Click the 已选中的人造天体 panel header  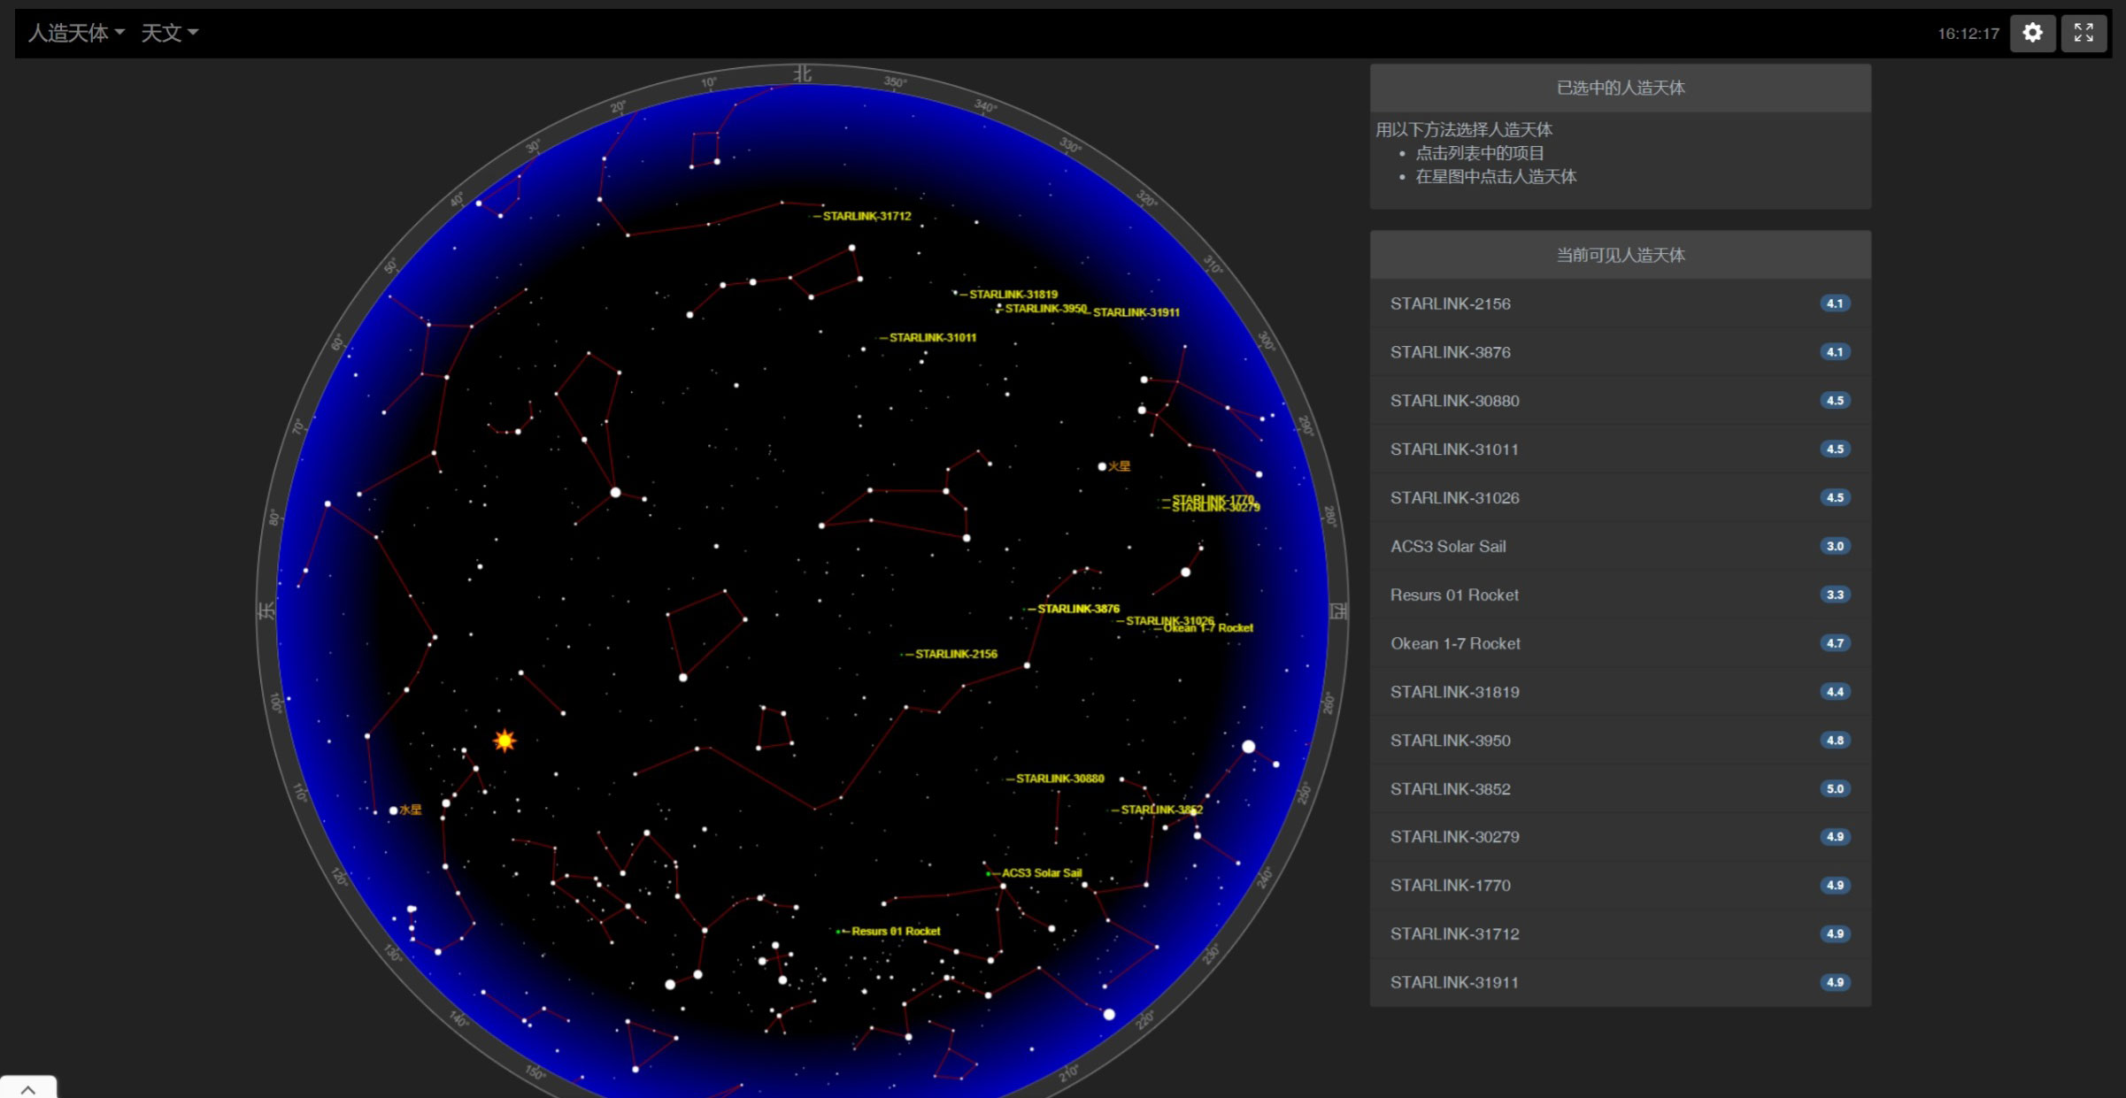point(1620,88)
